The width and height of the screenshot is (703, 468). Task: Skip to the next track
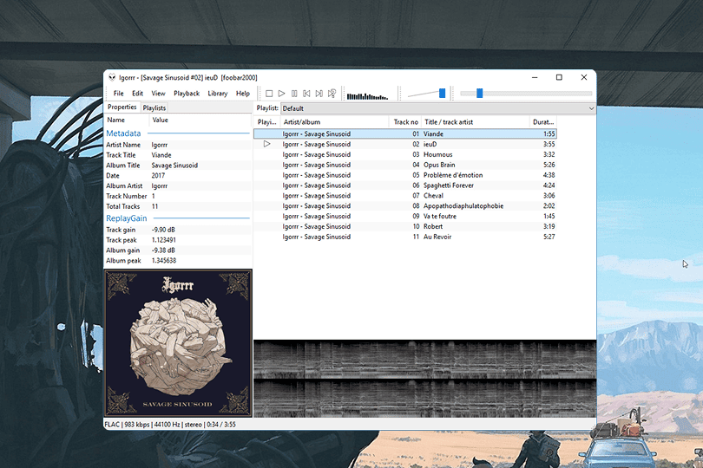pos(319,94)
